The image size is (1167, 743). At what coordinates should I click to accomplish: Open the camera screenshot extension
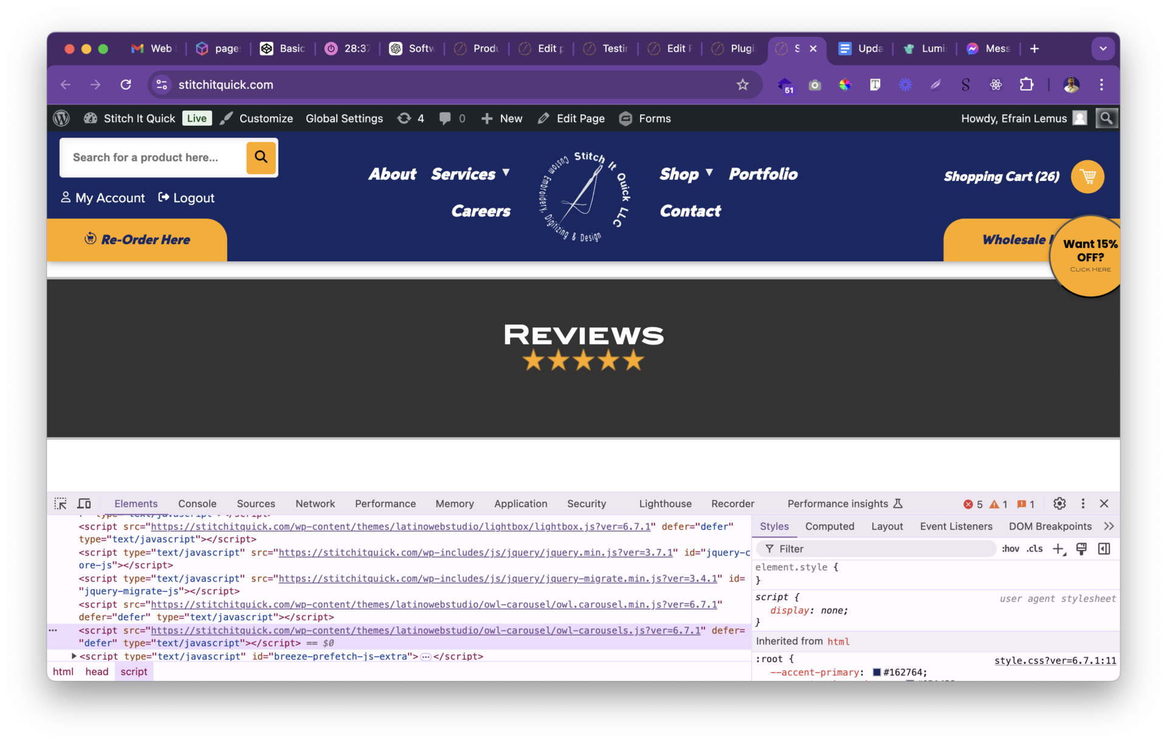pyautogui.click(x=814, y=85)
